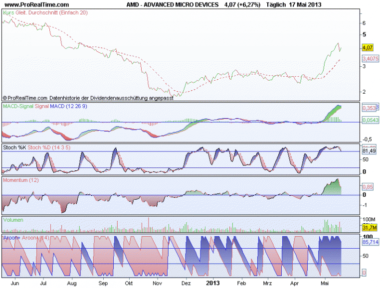Click the 2013 year label on time axis
384x288 pixels.
tap(212, 283)
